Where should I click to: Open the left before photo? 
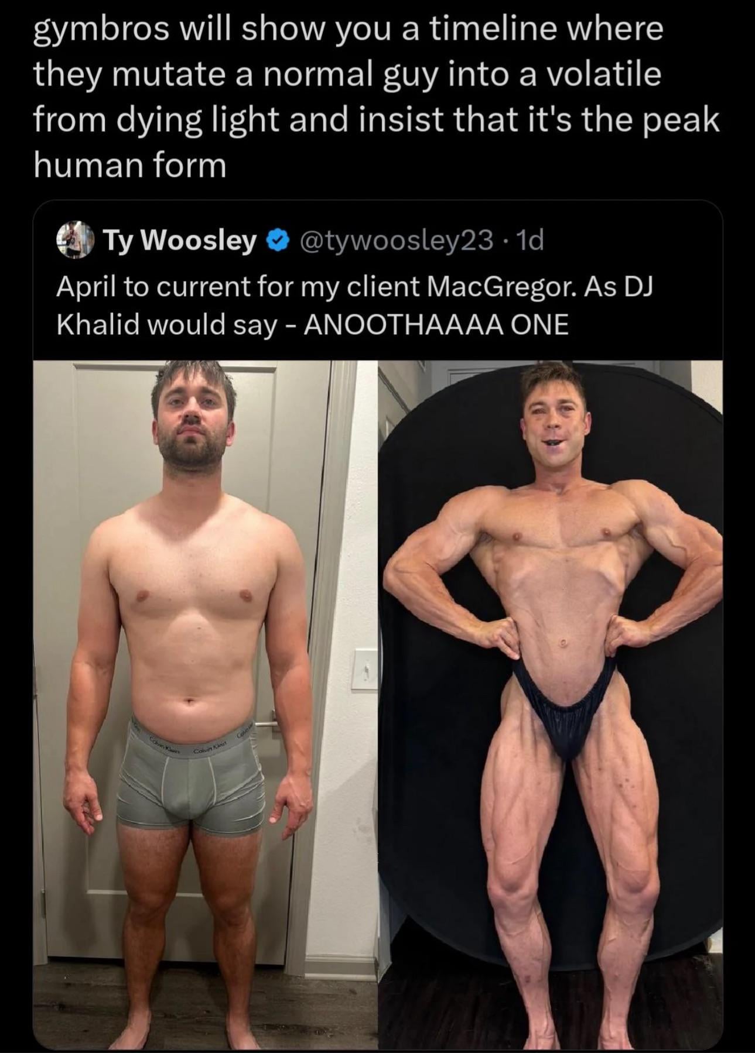[x=205, y=644]
